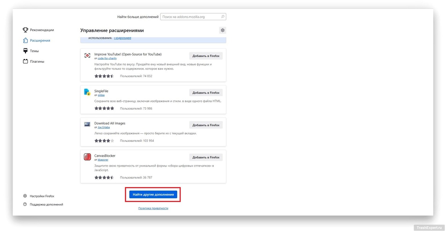Open the Плагины icon in sidebar
This screenshot has width=446, height=232.
(25, 61)
